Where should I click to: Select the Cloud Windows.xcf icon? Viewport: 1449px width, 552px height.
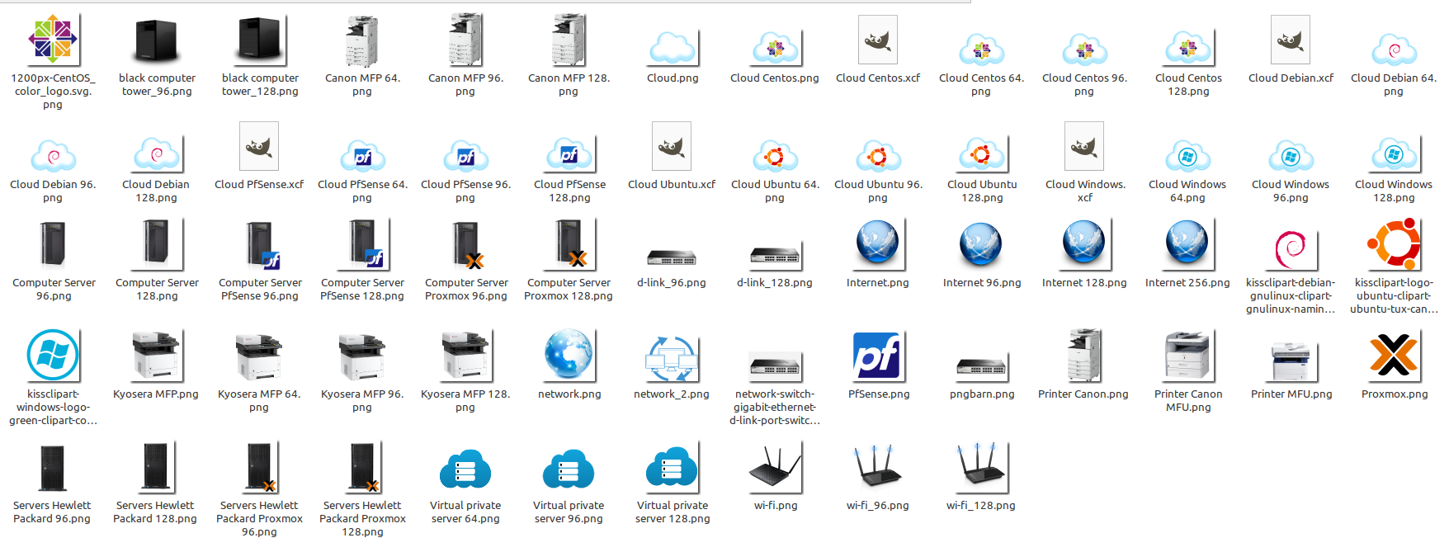click(x=1084, y=146)
